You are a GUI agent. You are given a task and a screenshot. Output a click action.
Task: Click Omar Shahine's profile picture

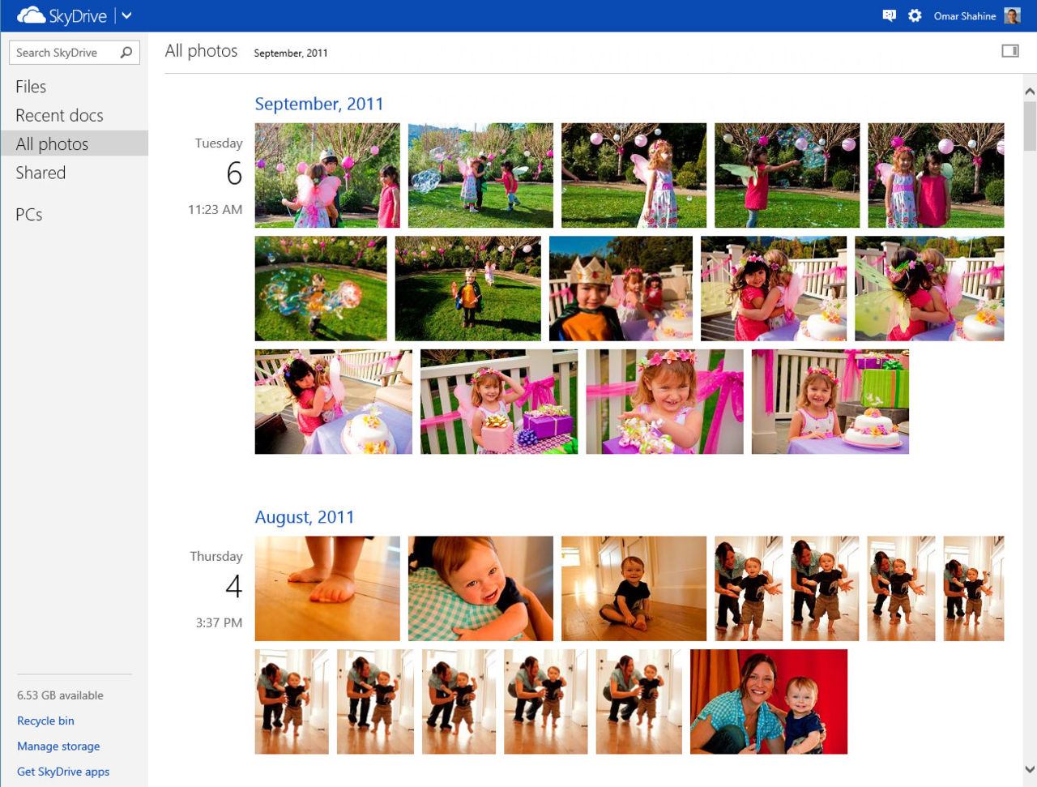[1012, 15]
